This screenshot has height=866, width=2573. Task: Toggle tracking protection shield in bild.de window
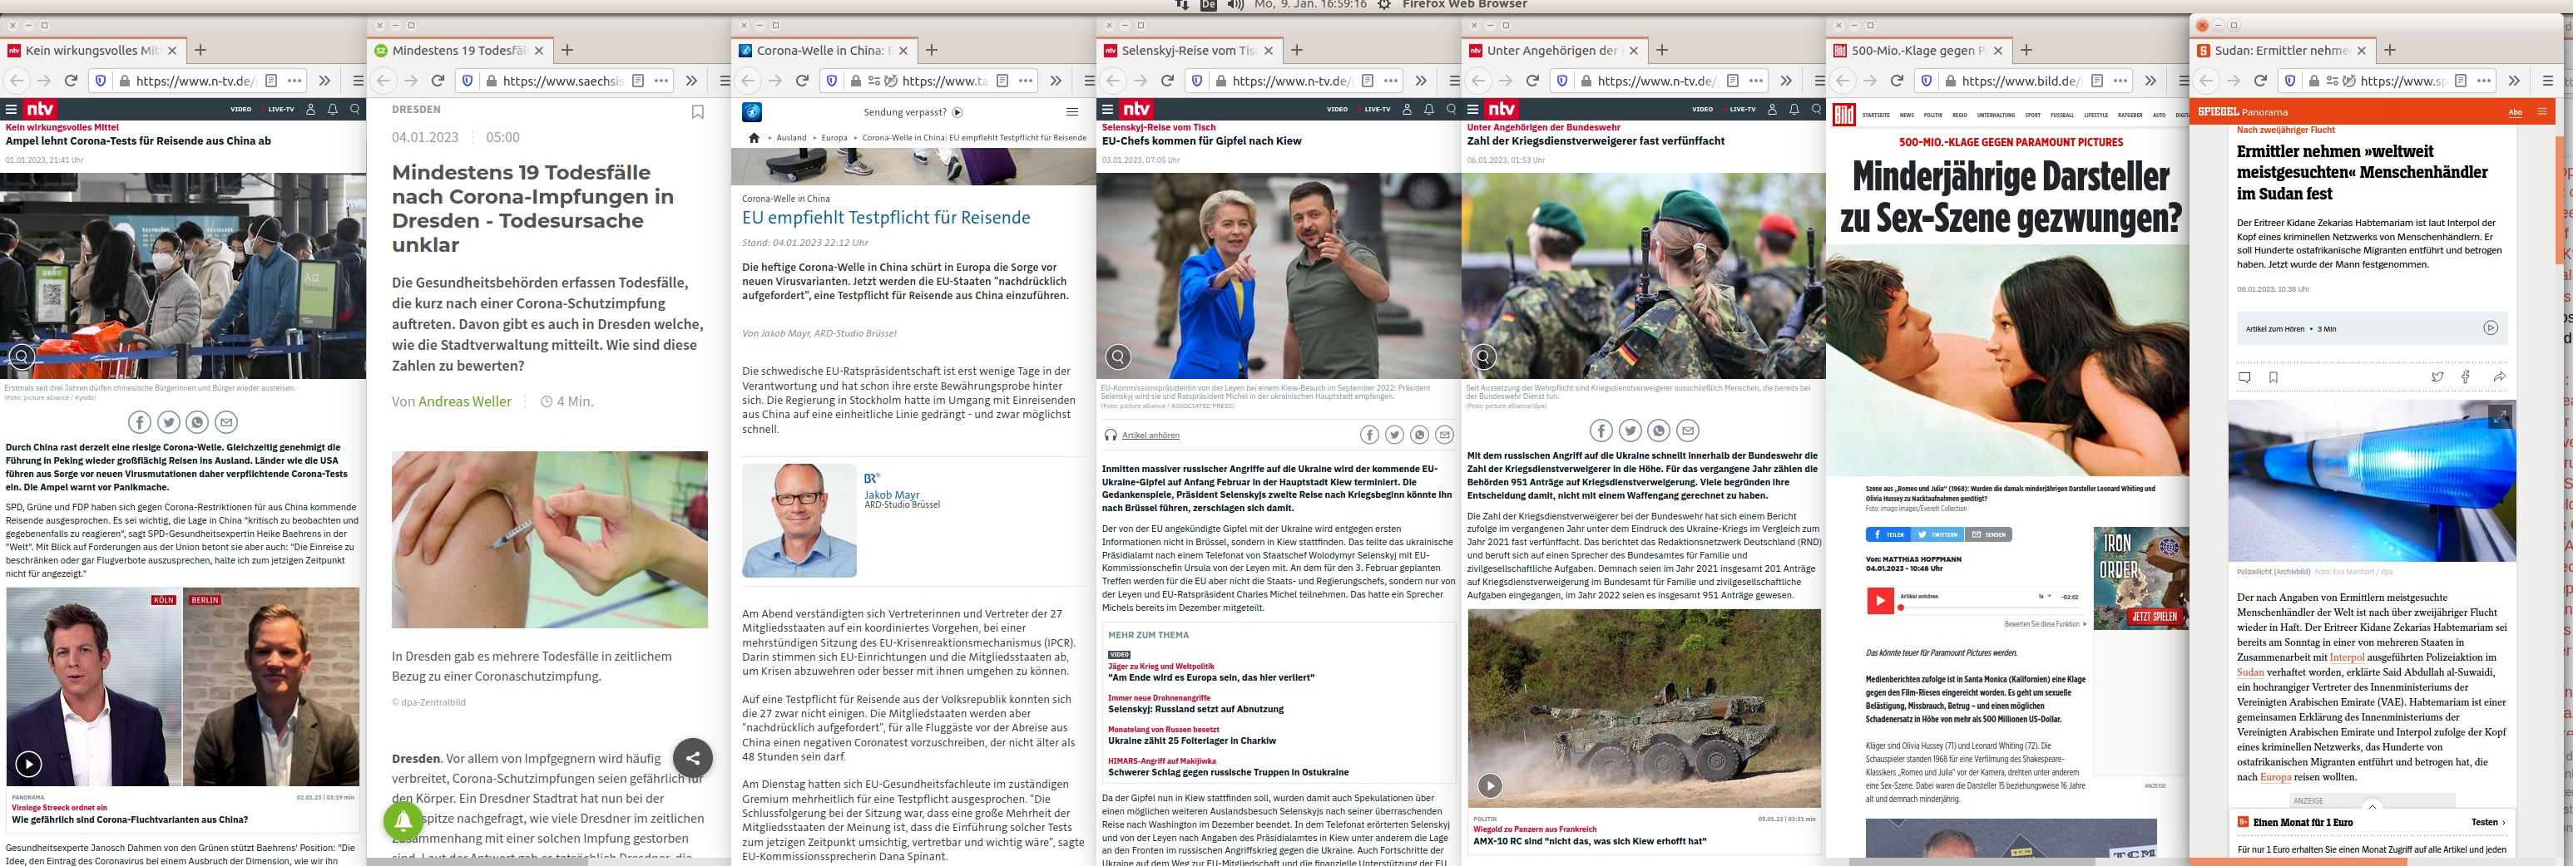tap(1926, 81)
